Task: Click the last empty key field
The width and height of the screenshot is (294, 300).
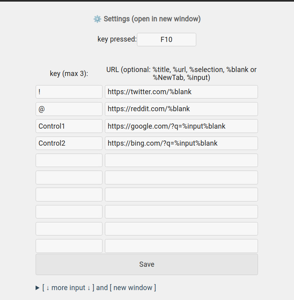Action: pyautogui.click(x=69, y=246)
